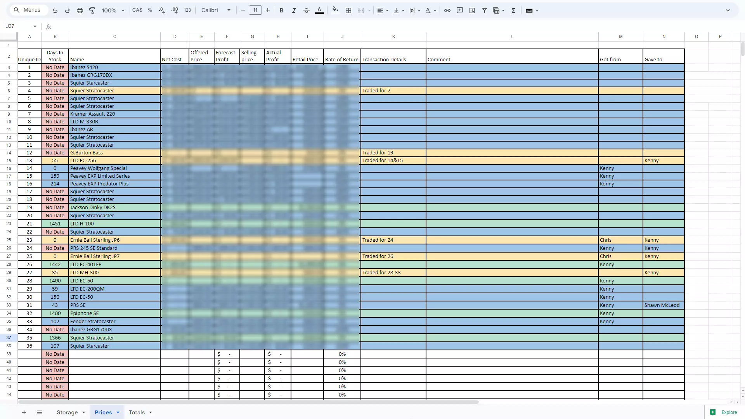Viewport: 745px width, 419px height.
Task: Open the text color picker
Action: pyautogui.click(x=319, y=10)
